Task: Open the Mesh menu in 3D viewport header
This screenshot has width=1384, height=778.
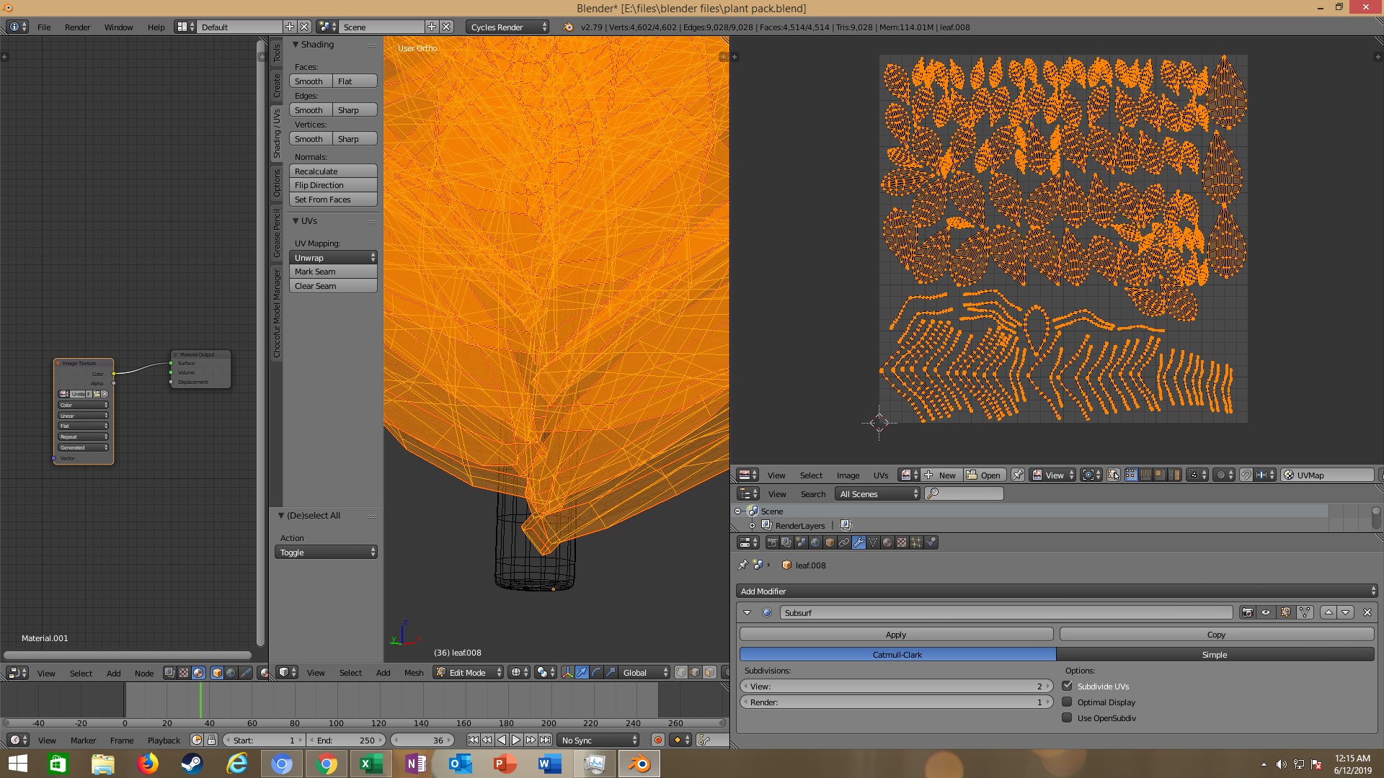Action: tap(414, 672)
